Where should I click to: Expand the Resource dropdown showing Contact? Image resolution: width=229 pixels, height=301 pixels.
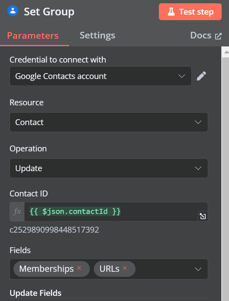point(108,122)
